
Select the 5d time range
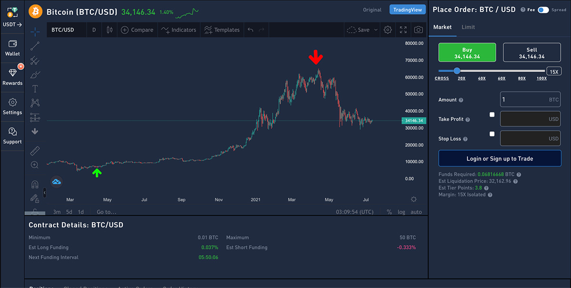[x=69, y=212]
